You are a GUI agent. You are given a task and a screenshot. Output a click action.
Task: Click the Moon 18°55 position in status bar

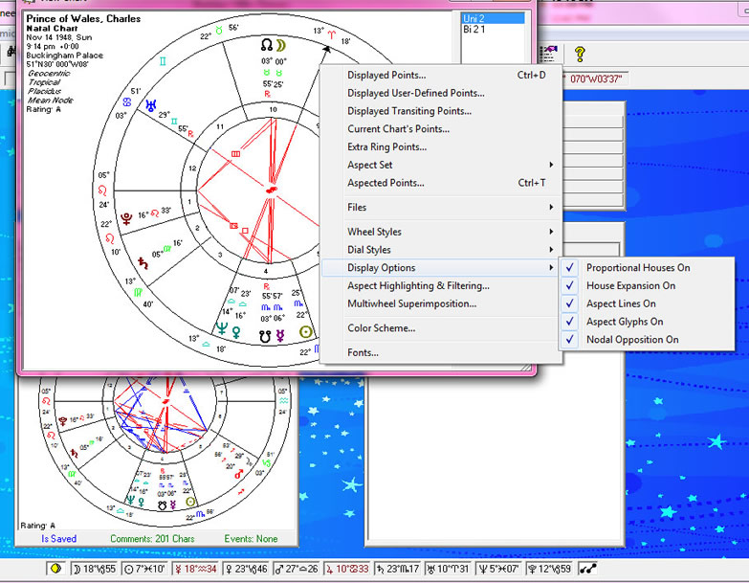pyautogui.click(x=94, y=569)
